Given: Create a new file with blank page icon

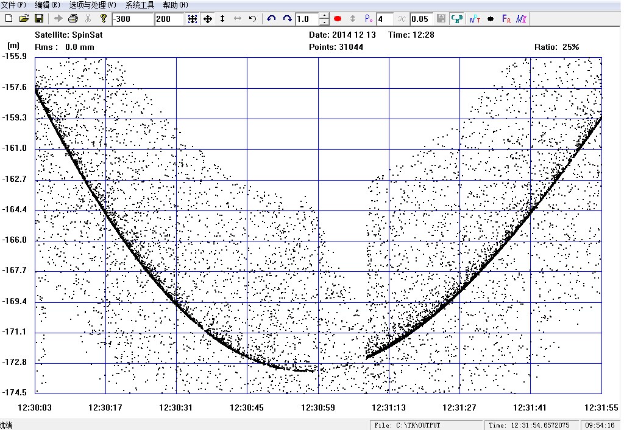Looking at the screenshot, I should tap(9, 18).
